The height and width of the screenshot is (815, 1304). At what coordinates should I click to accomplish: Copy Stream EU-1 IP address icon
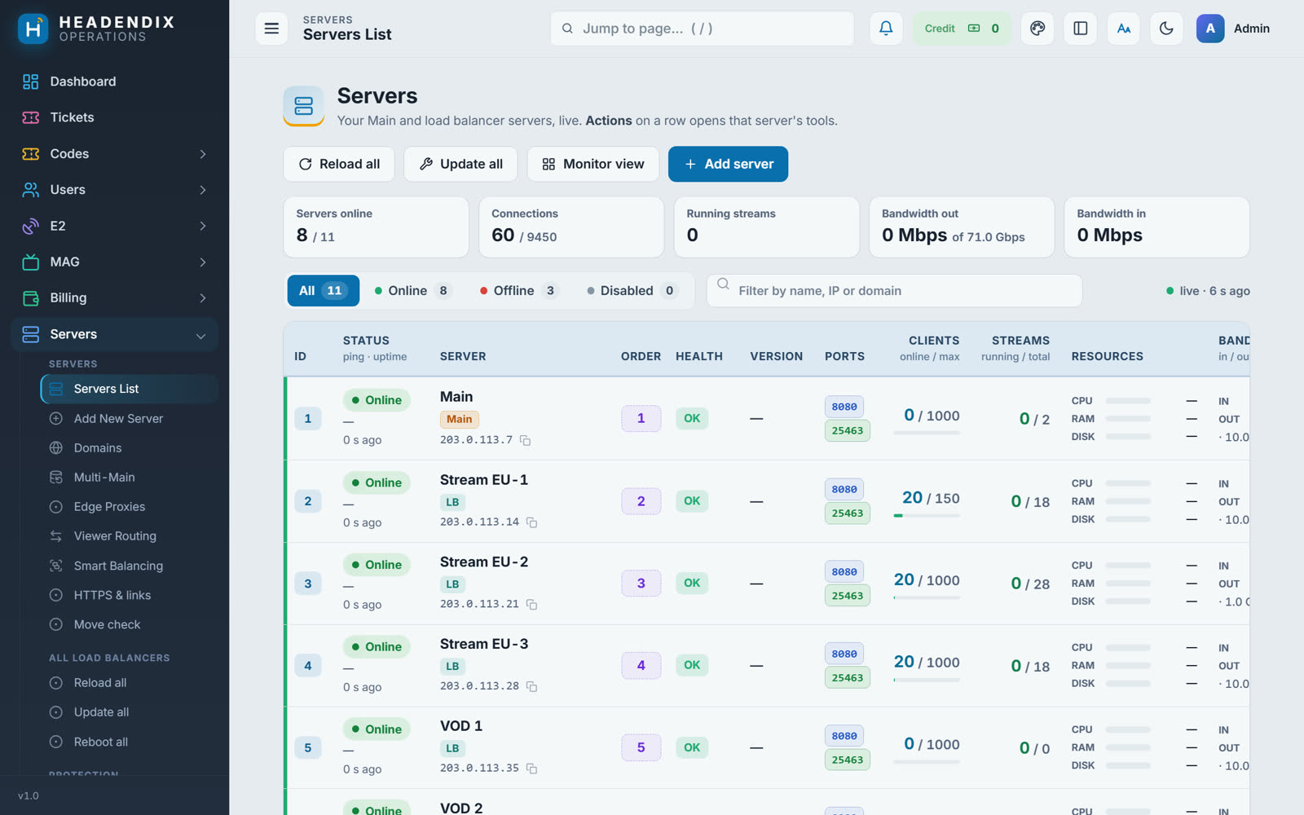(532, 522)
